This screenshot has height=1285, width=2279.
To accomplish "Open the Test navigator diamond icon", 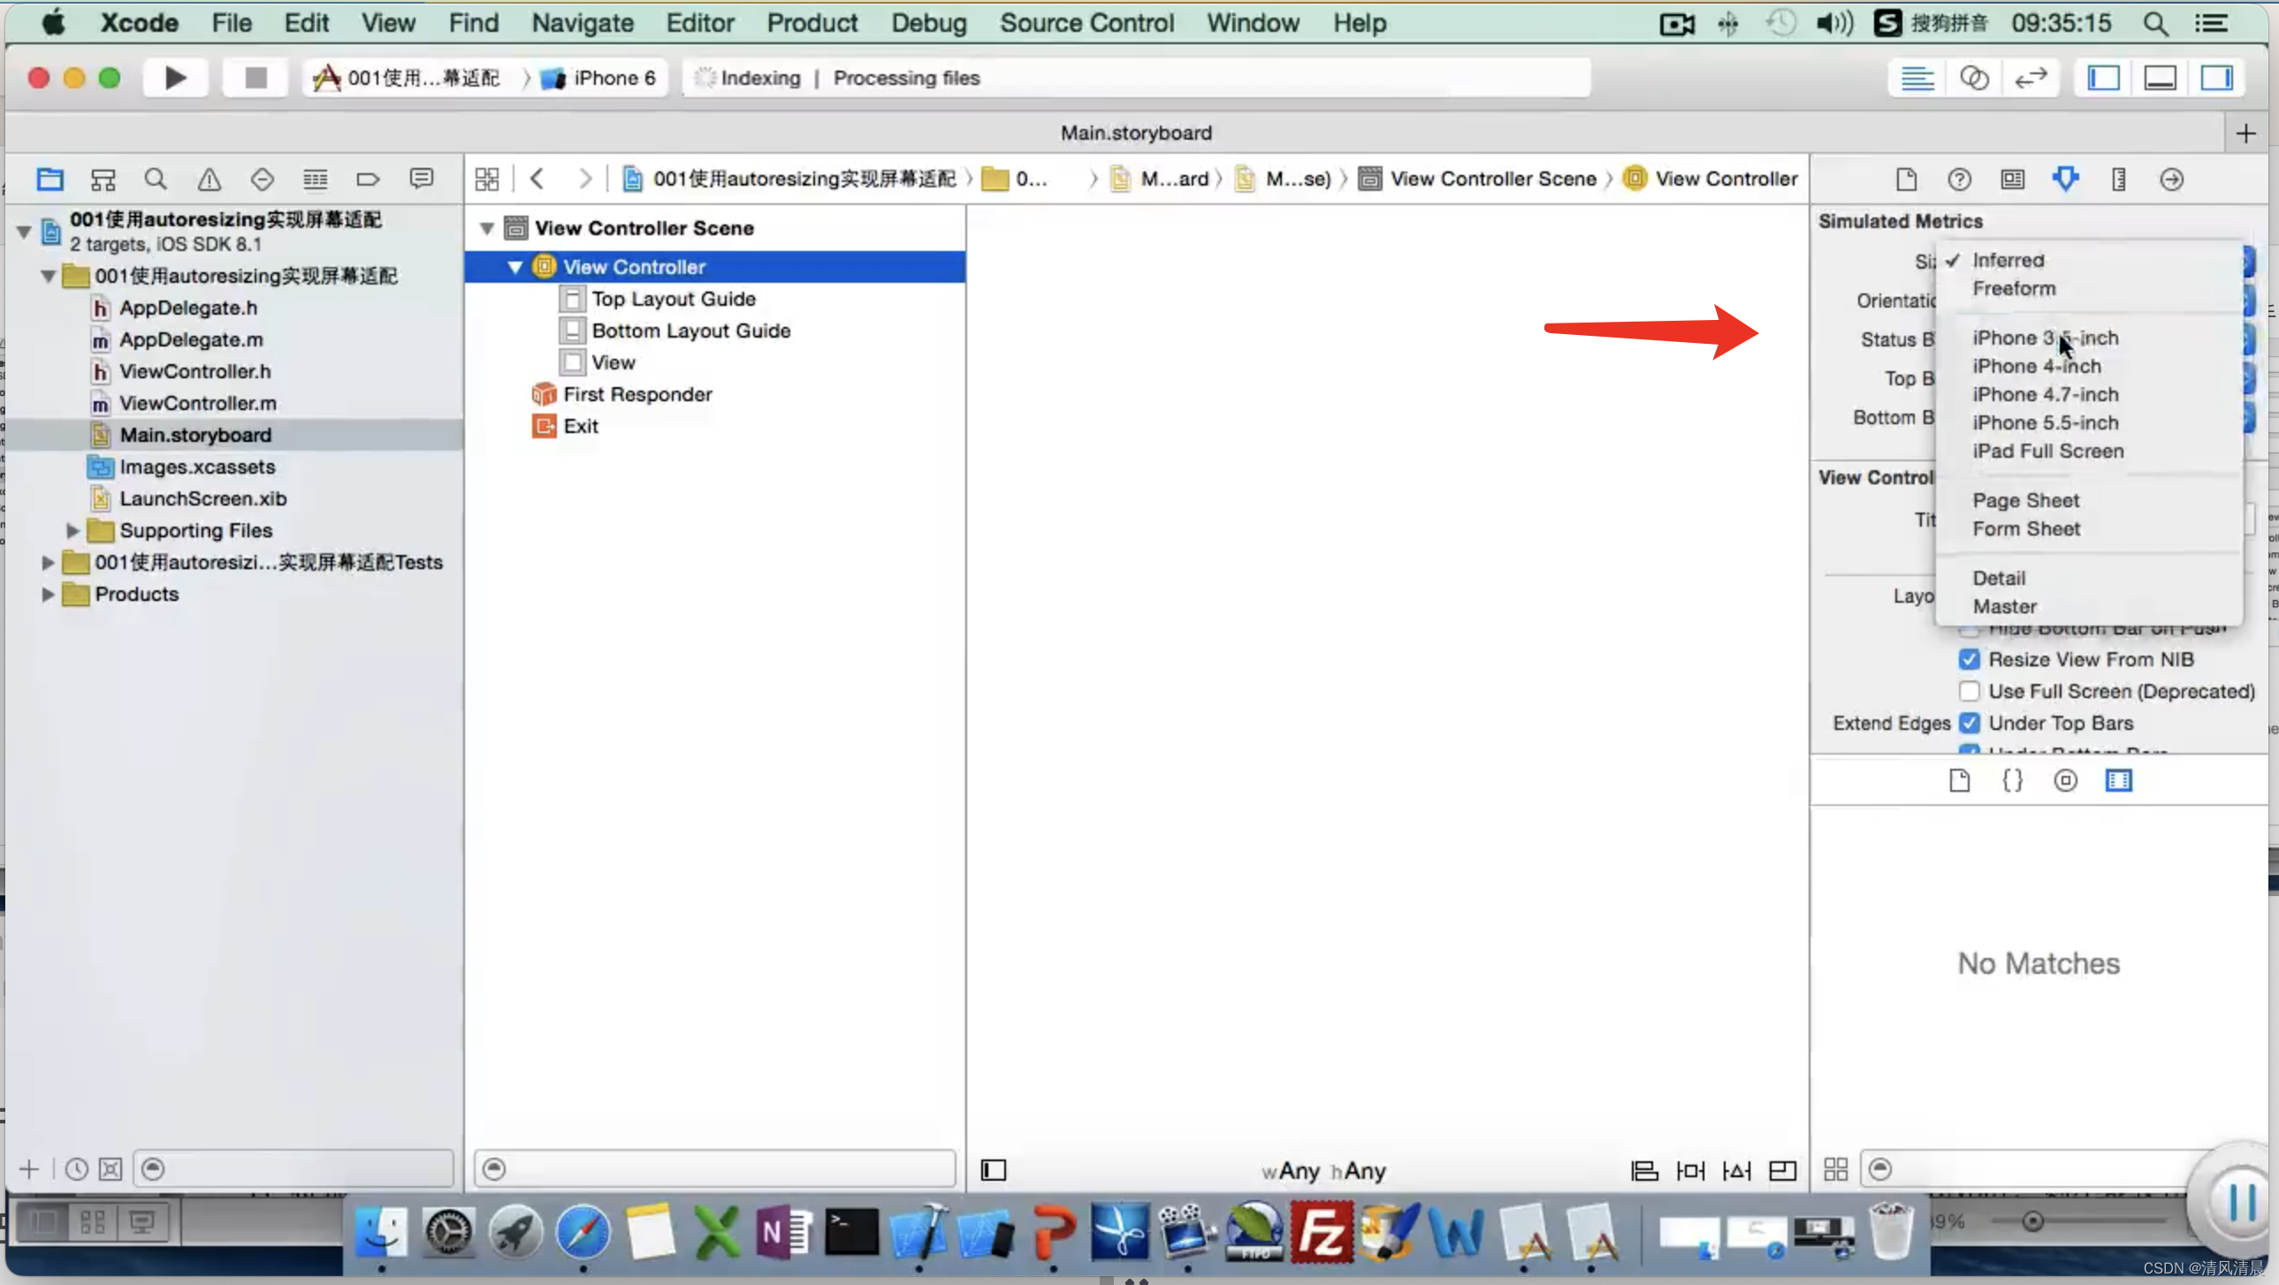I will [x=262, y=179].
